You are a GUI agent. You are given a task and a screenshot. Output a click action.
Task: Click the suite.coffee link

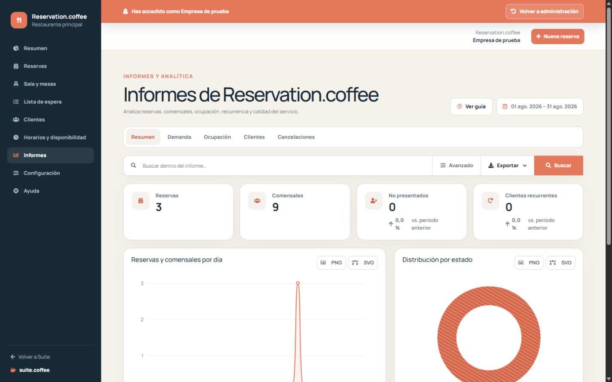[x=30, y=370]
